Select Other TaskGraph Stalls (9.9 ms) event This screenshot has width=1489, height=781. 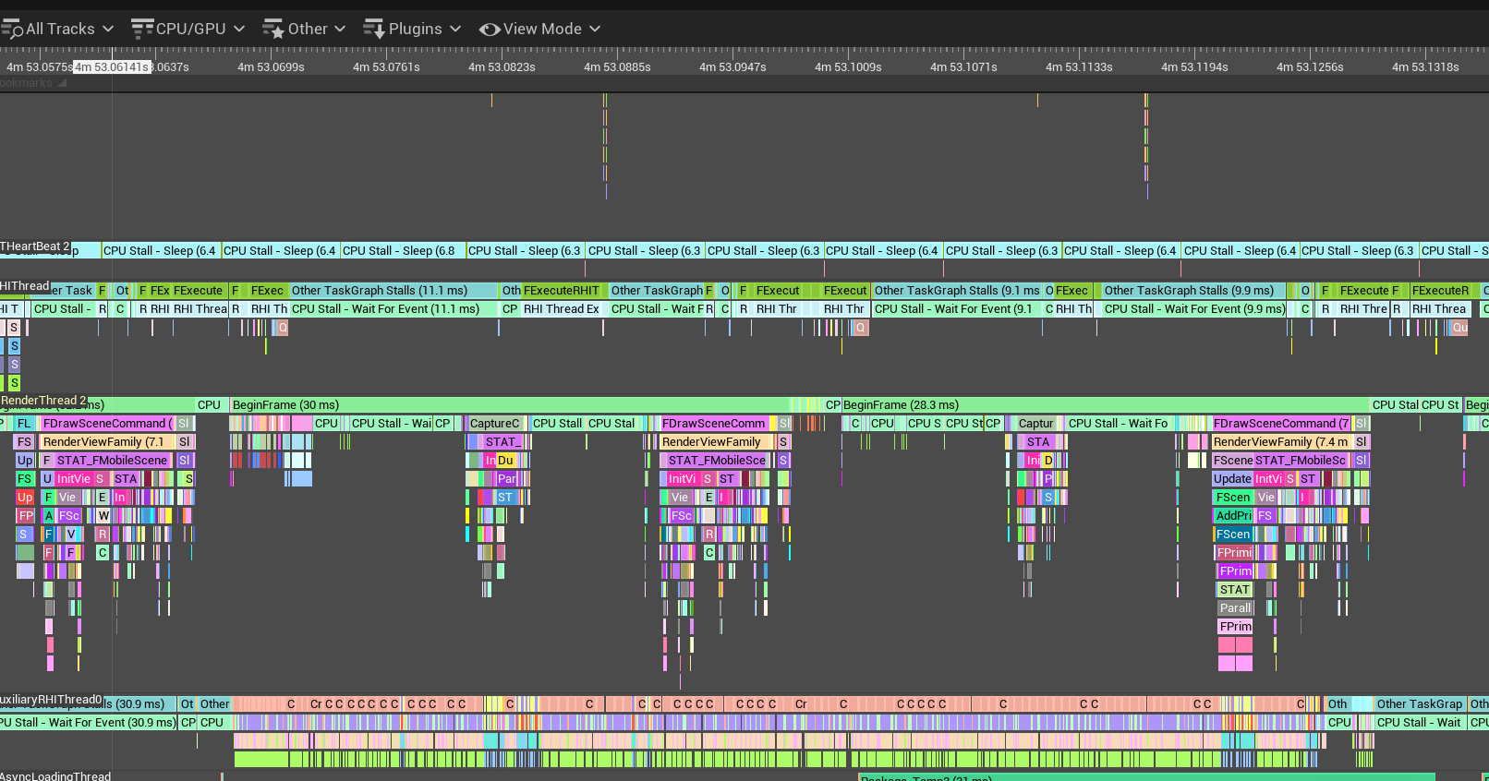[x=1194, y=290]
